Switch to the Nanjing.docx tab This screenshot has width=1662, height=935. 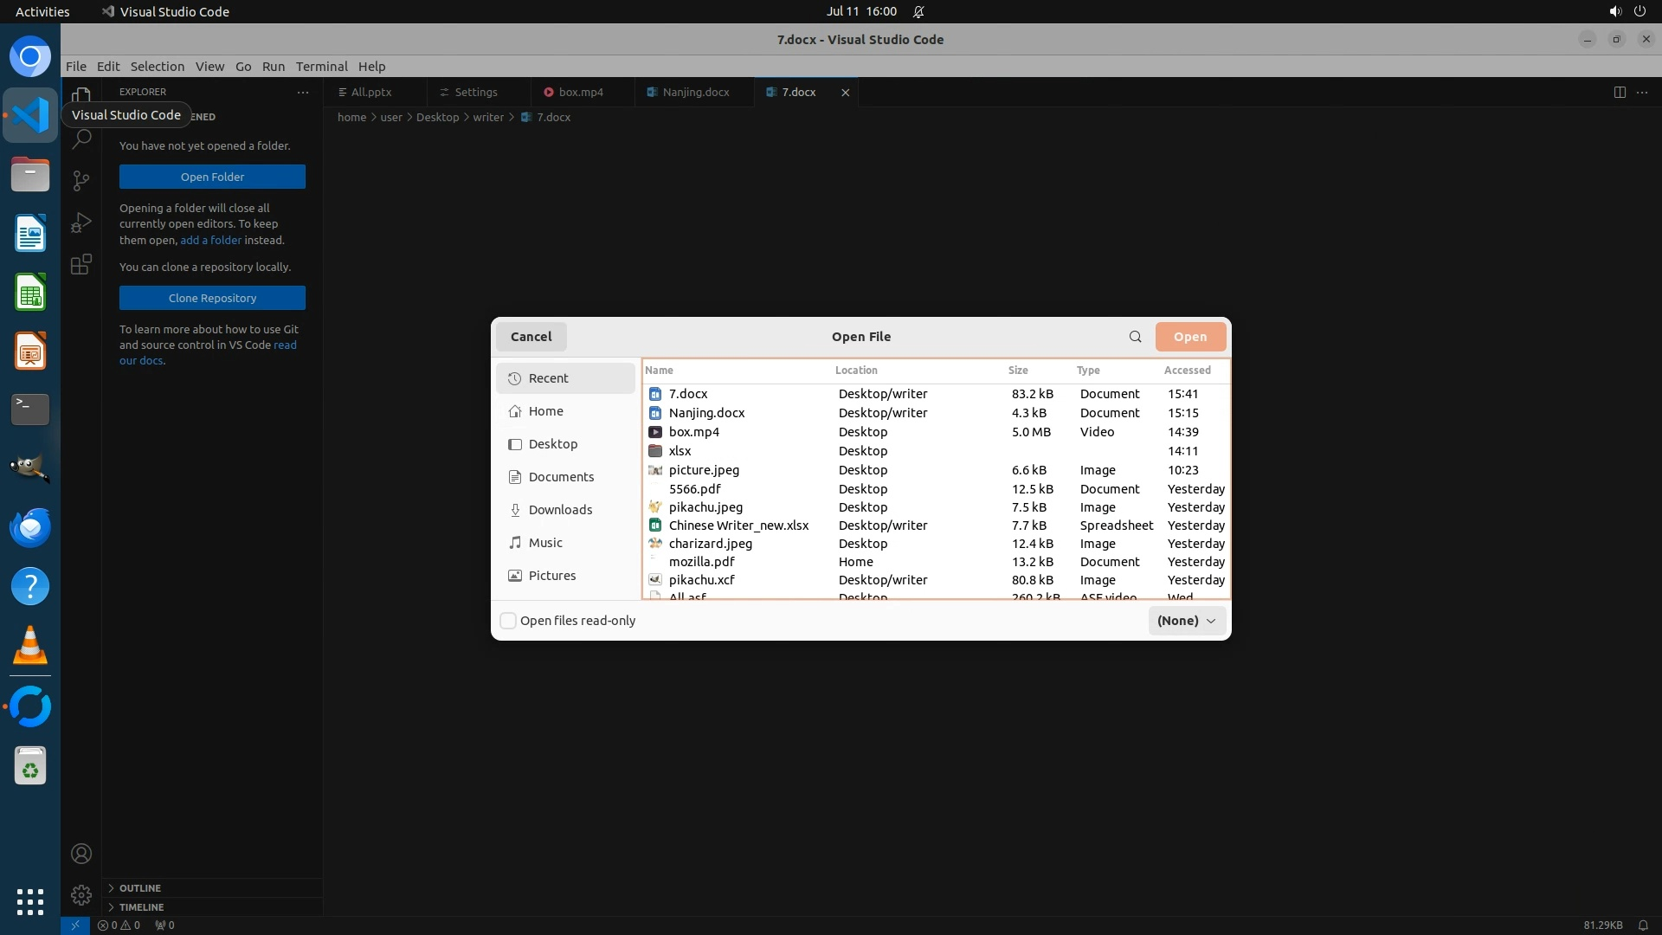(695, 92)
